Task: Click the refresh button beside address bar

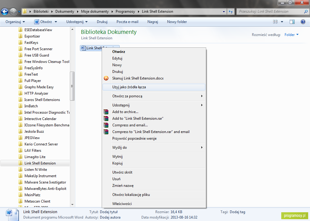Action: [x=230, y=12]
